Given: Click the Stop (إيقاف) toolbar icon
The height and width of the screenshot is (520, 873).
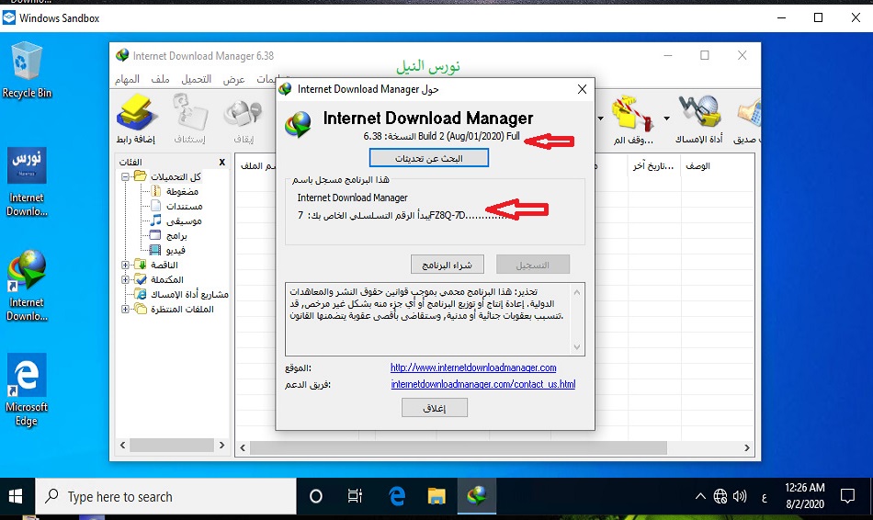Looking at the screenshot, I should pyautogui.click(x=244, y=118).
